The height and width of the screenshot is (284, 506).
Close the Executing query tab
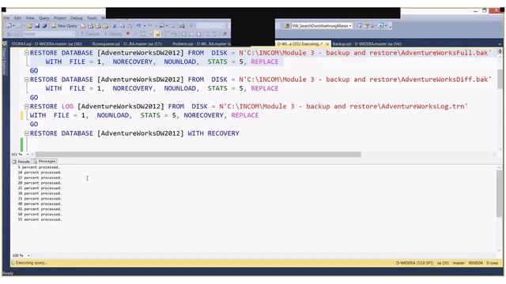click(x=327, y=44)
